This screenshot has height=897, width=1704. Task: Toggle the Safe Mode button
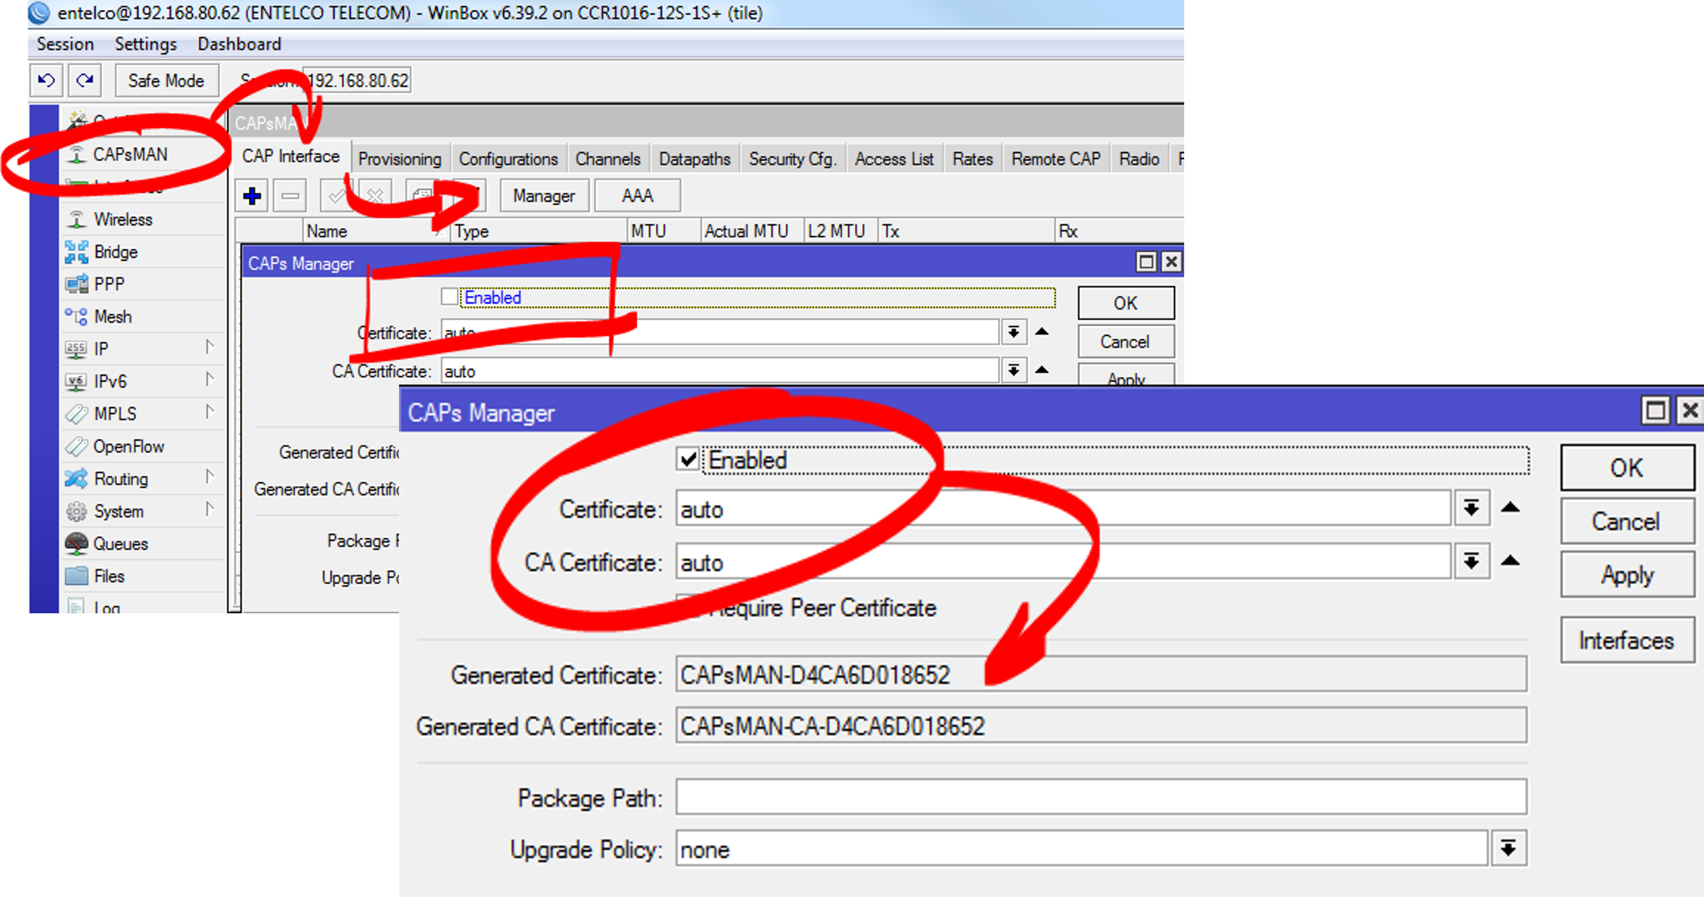pos(166,81)
